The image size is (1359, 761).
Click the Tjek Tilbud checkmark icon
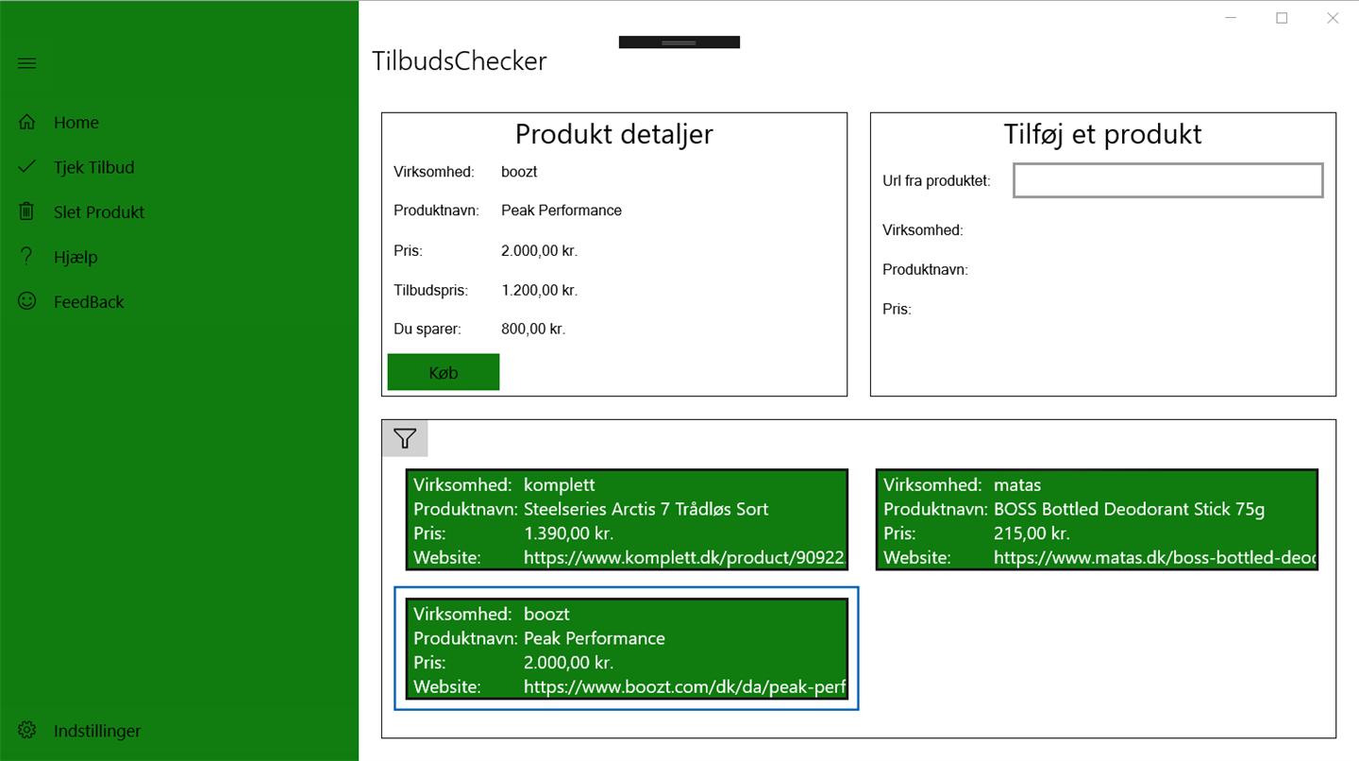pyautogui.click(x=26, y=167)
